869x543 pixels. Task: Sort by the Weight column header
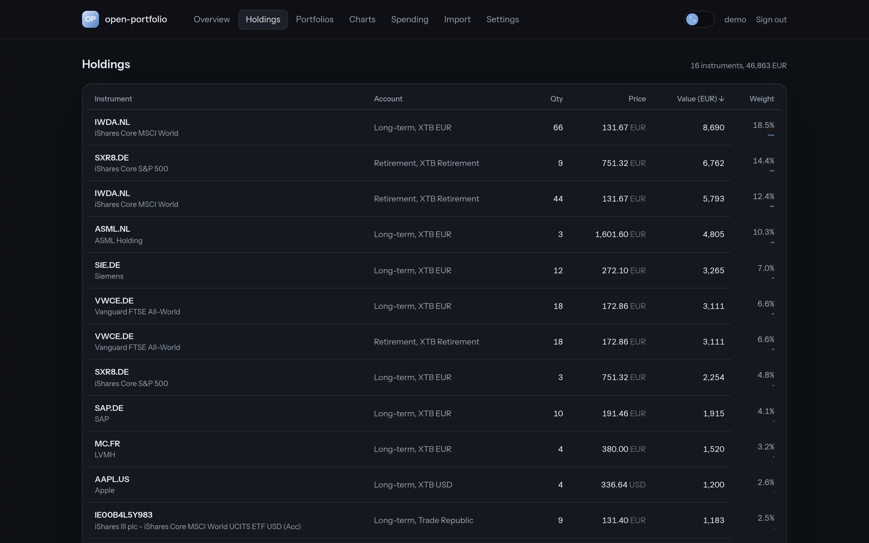(x=761, y=99)
